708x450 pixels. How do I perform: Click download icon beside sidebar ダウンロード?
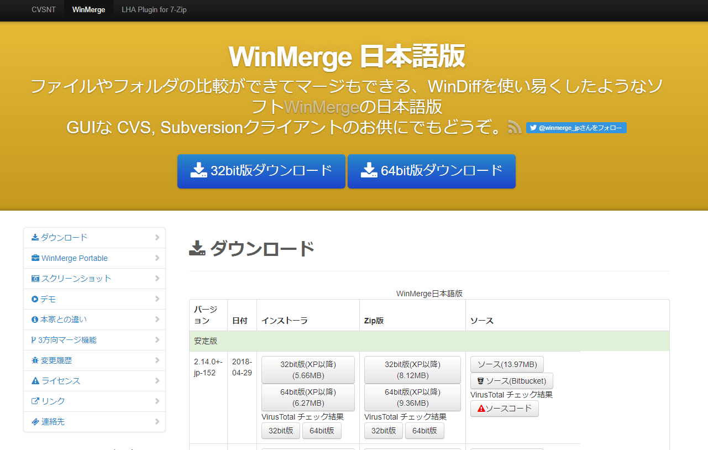click(x=35, y=238)
